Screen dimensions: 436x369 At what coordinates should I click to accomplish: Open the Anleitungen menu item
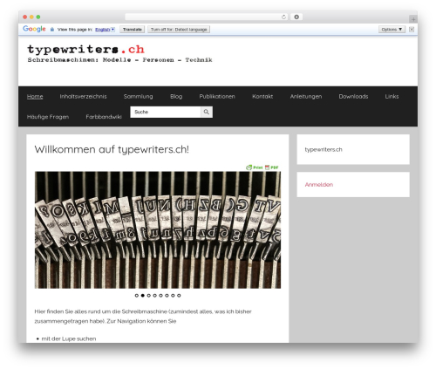coord(306,97)
